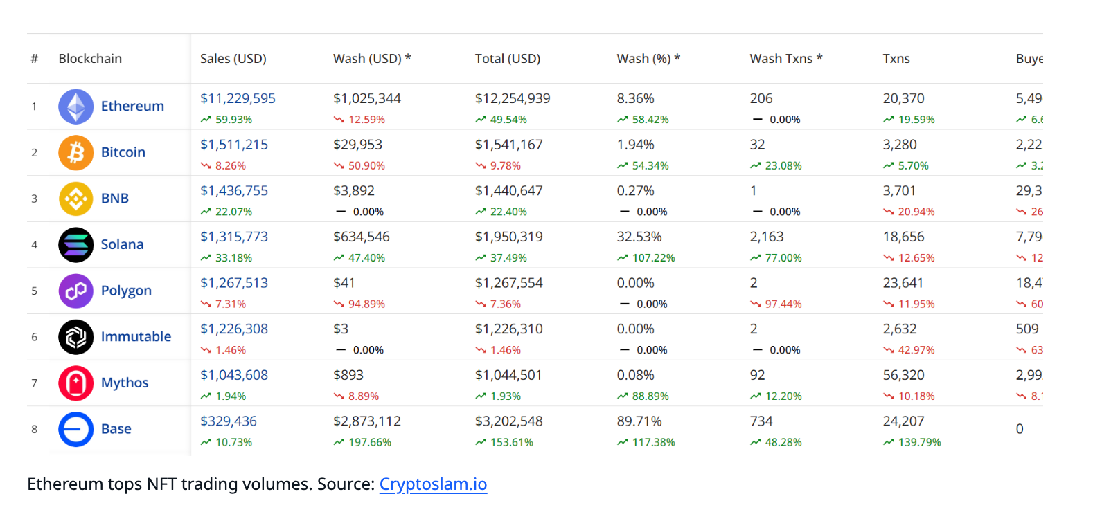Open the Polygon blockchain link
Screen dimensions: 1111x512
point(126,291)
